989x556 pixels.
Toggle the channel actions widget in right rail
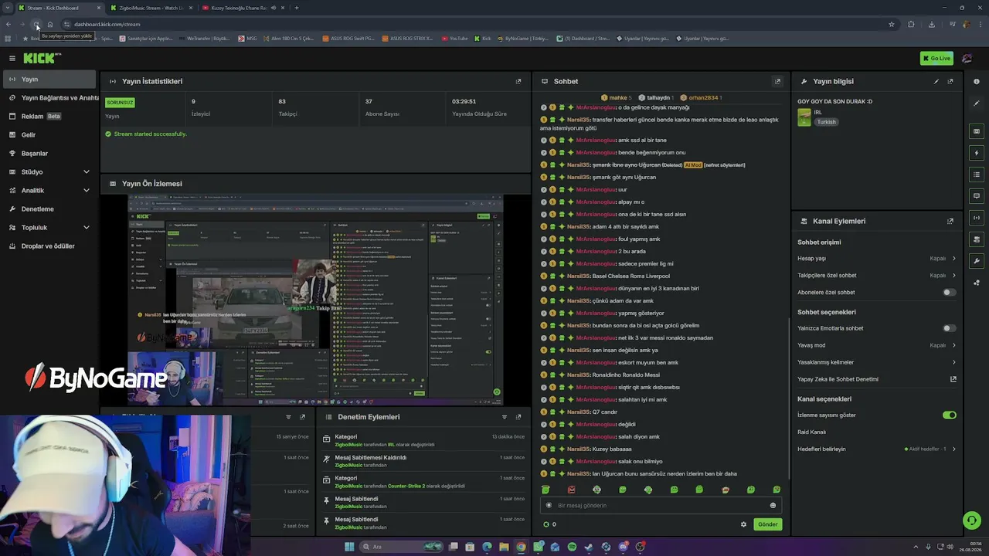pos(977,239)
